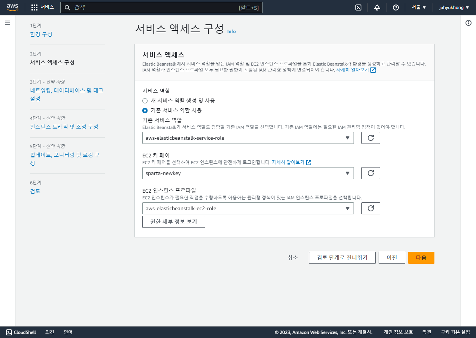Go to step 3 네트워킹, 데이터베이스 및 태그 설정
476x338 pixels.
[x=67, y=94]
